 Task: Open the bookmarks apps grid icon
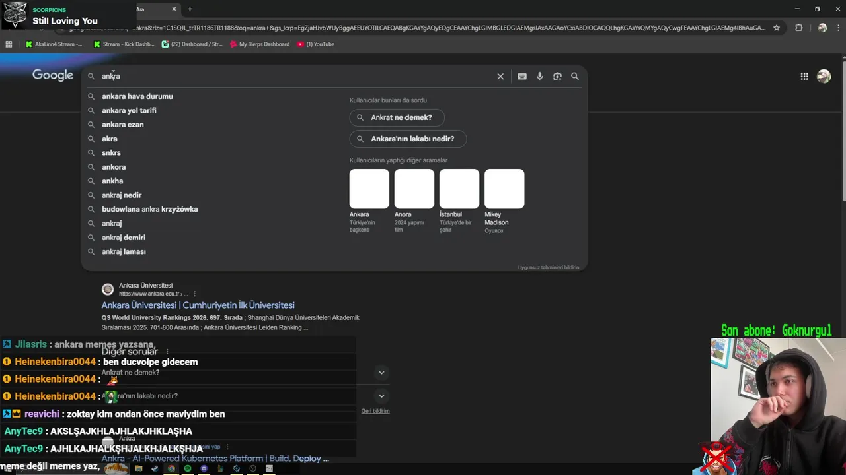coord(9,44)
